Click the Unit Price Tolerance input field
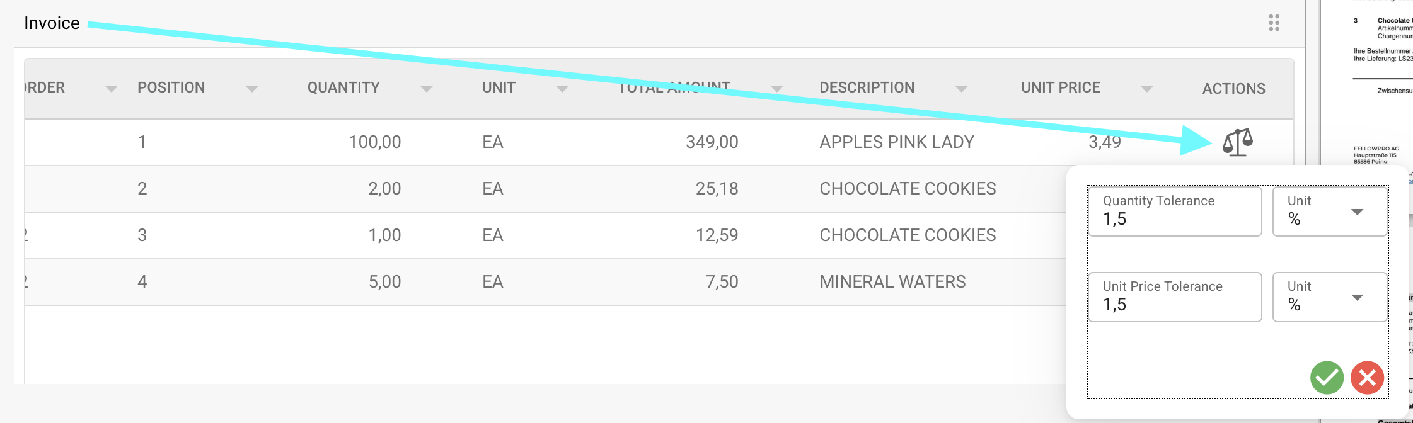The width and height of the screenshot is (1413, 423). (1175, 303)
